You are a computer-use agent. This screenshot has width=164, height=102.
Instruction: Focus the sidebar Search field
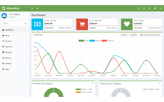click(15, 23)
